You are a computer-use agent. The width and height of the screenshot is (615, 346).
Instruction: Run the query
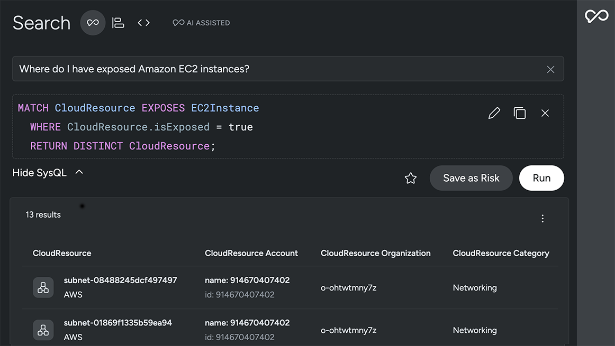point(541,178)
